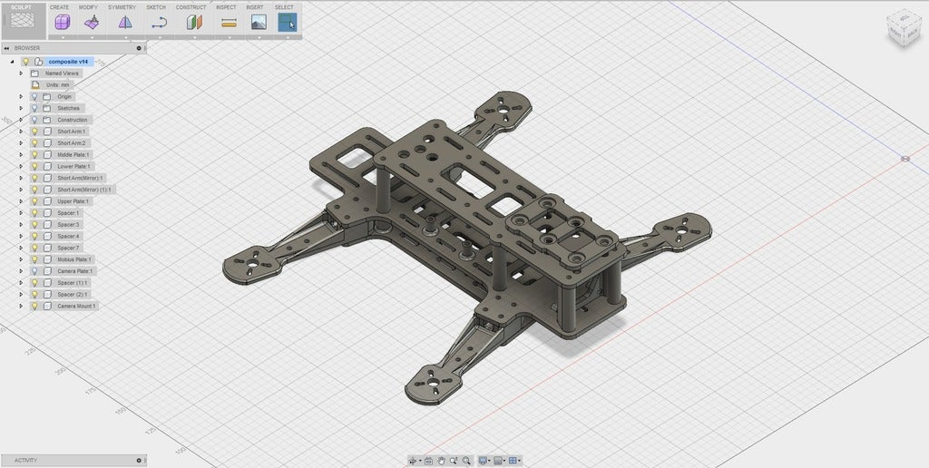This screenshot has height=468, width=929.
Task: Toggle visibility bulb for Sketches
Action: (34, 109)
